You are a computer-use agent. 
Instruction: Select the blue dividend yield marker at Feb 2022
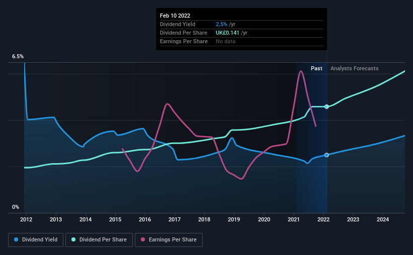point(326,155)
